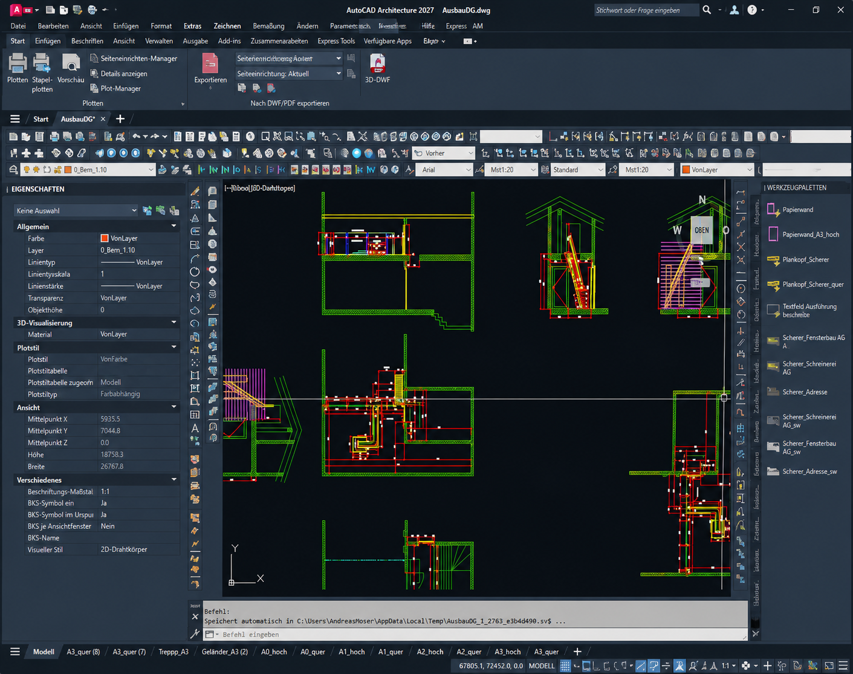Collapse the Plotstil section
Image resolution: width=853 pixels, height=674 pixels.
174,347
